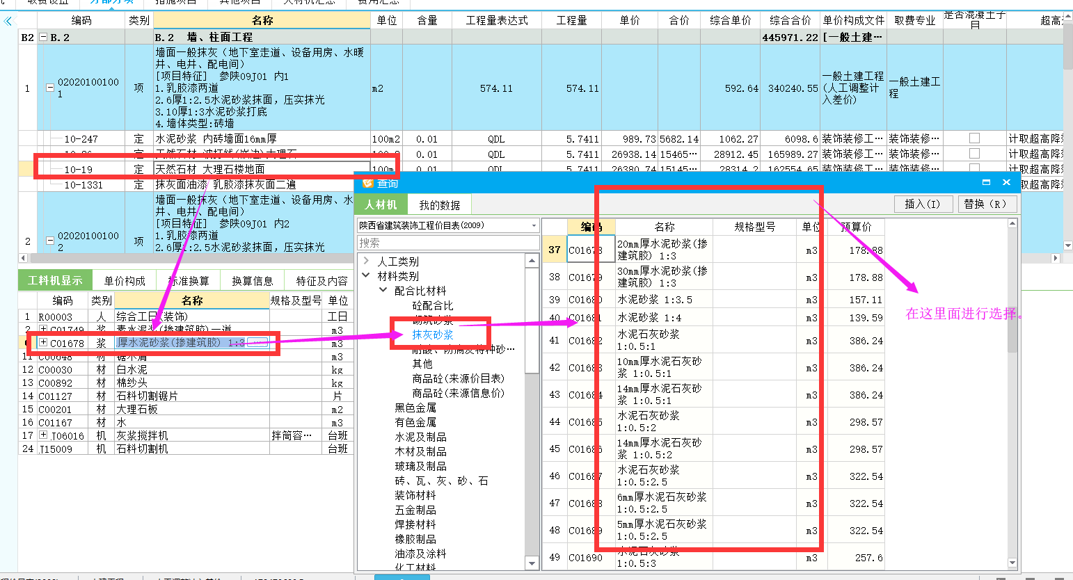Collapse the 配合比材料 tree node
Image resolution: width=1073 pixels, height=580 pixels.
coord(383,291)
